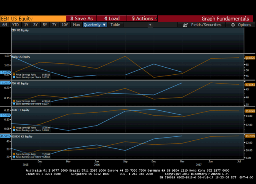Select the 1Y time range
Image resolution: width=256 pixels, height=184 pixels.
pyautogui.click(x=26, y=25)
